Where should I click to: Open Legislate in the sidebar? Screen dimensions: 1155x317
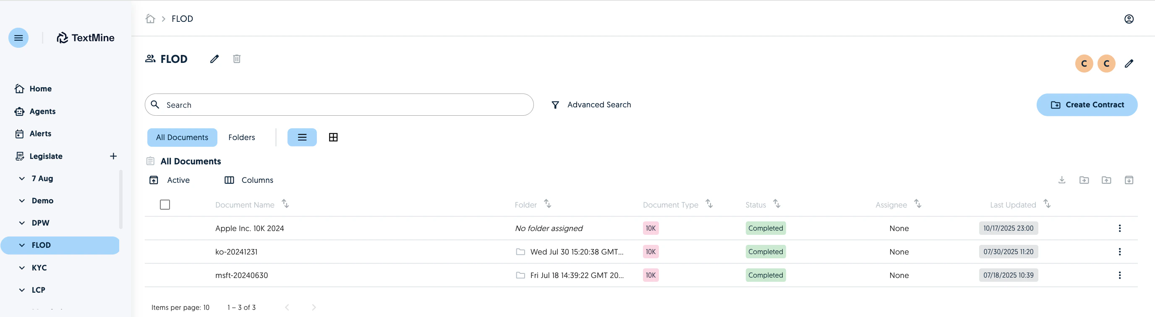point(39,156)
